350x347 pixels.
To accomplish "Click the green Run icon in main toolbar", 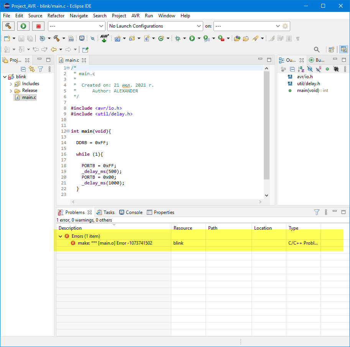I will tap(192, 38).
